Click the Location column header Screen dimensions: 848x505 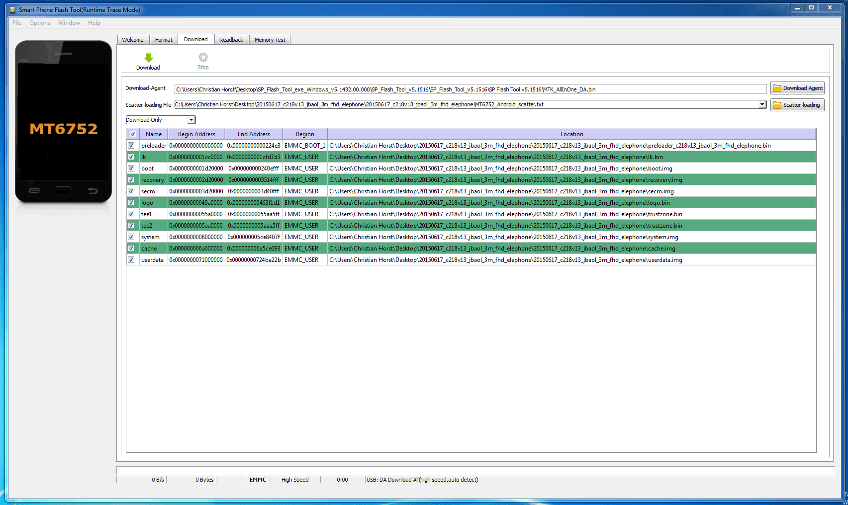click(x=571, y=134)
